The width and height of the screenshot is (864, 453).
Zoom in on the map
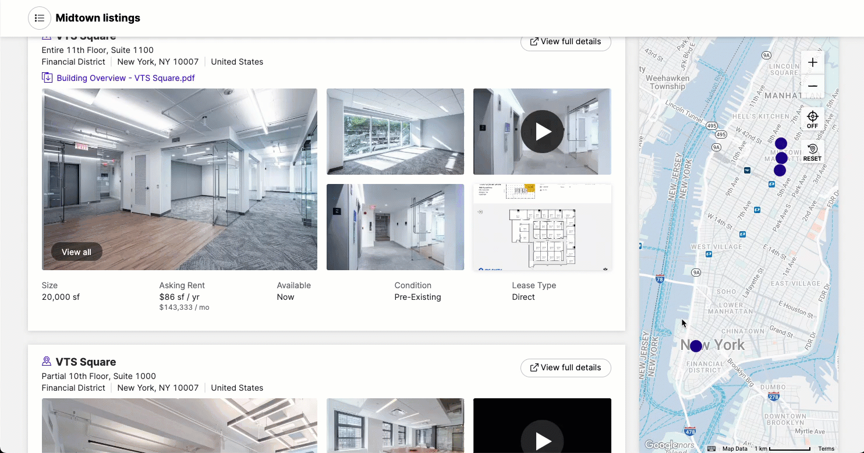click(x=813, y=62)
